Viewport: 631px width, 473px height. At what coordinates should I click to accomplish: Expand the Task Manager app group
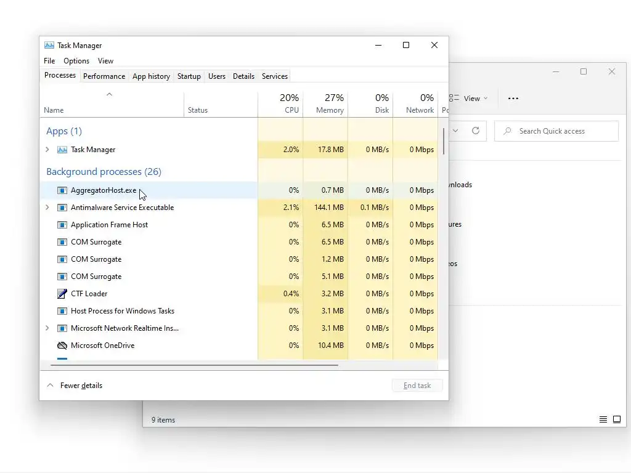click(x=47, y=150)
